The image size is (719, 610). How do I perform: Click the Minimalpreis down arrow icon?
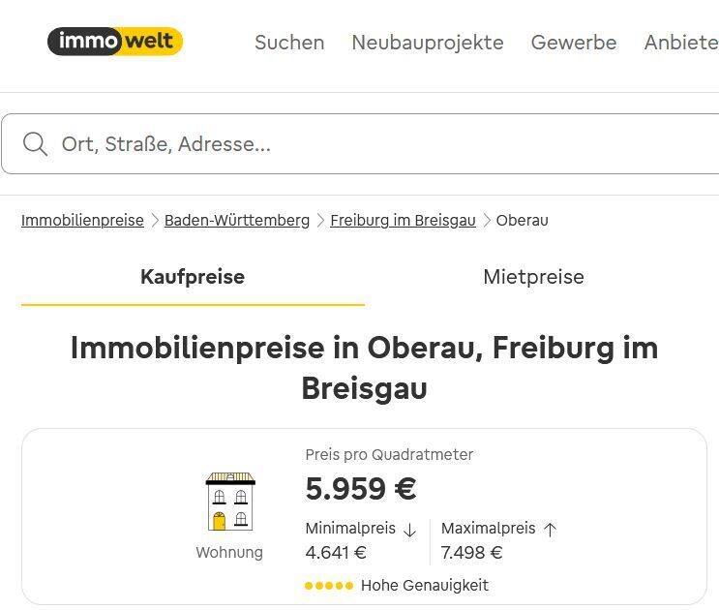click(x=409, y=530)
